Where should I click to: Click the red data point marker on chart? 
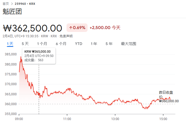click(x=39, y=94)
